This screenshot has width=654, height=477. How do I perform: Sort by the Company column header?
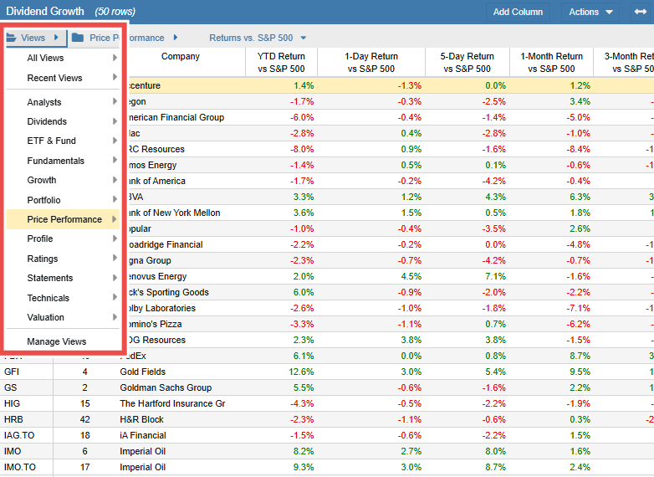point(181,56)
